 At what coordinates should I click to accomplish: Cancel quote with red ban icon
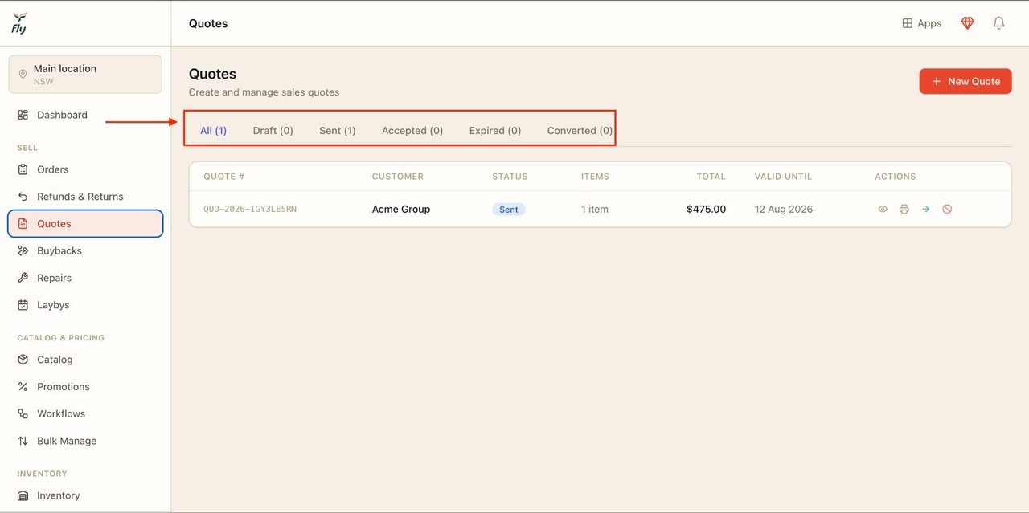point(947,209)
